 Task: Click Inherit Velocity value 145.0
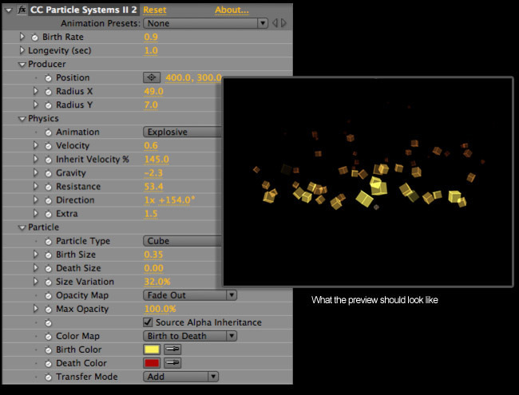click(x=156, y=160)
